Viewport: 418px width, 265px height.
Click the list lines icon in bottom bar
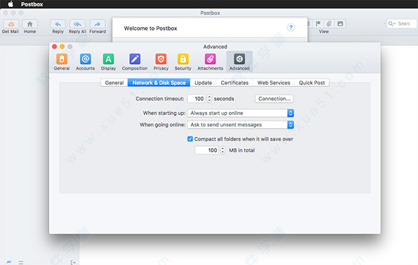click(21, 262)
